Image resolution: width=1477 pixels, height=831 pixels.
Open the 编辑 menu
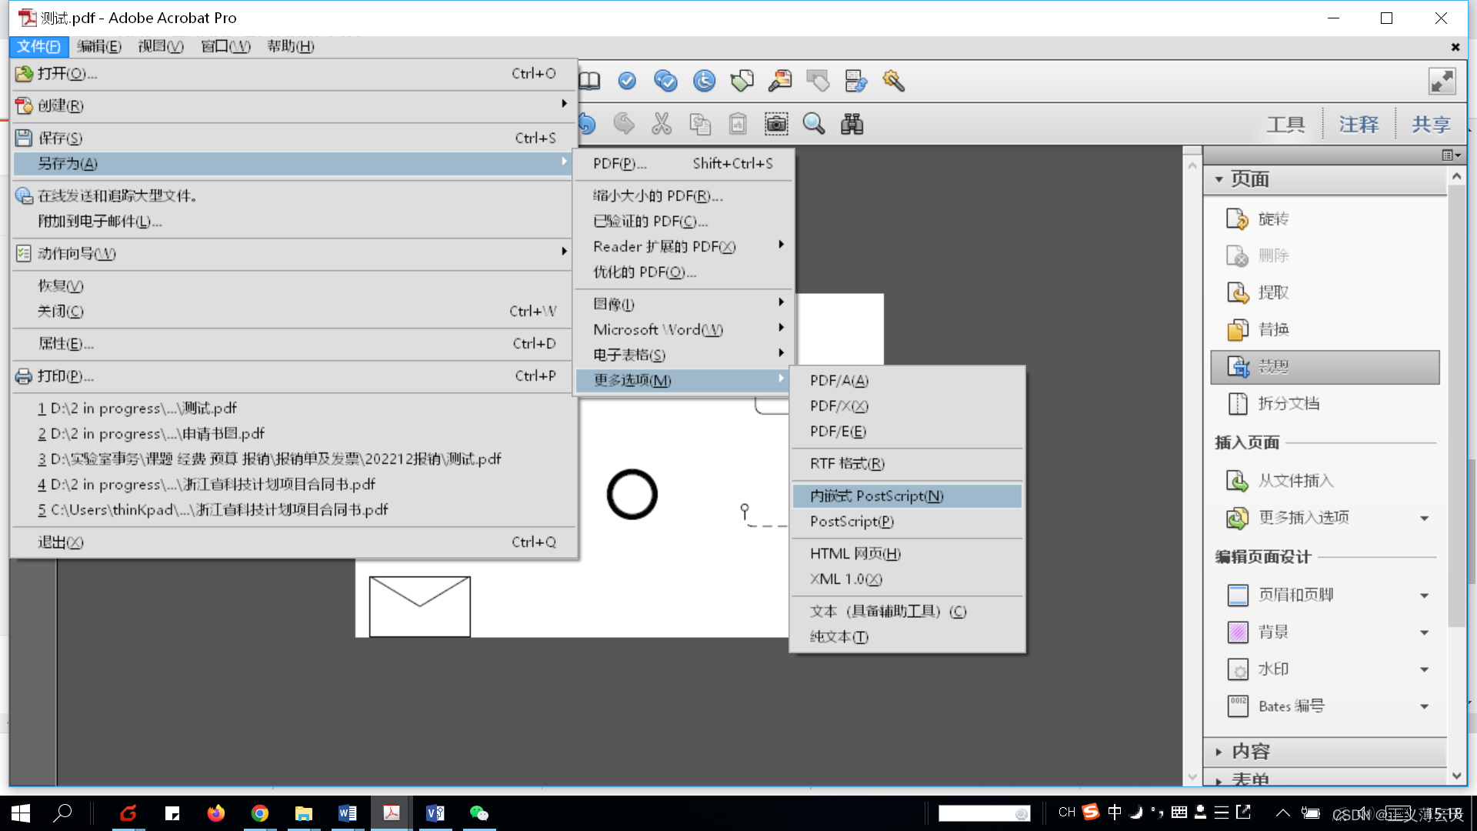[98, 46]
